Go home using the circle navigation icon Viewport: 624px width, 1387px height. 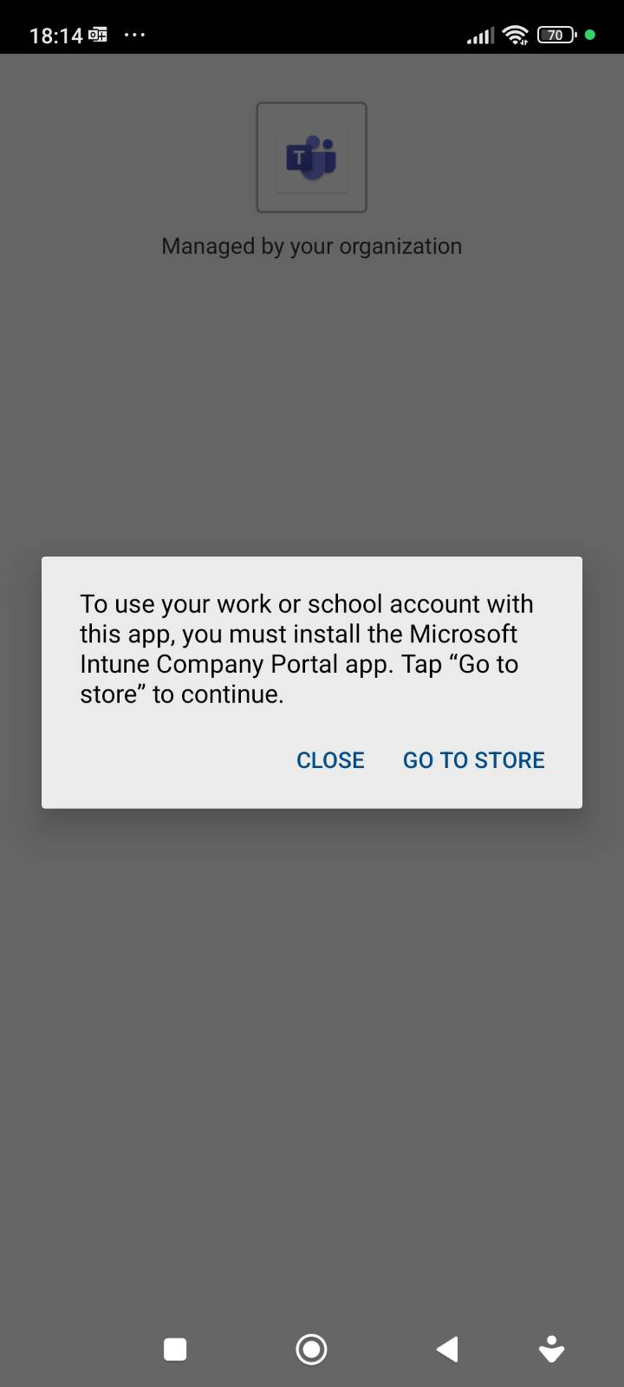(311, 1349)
